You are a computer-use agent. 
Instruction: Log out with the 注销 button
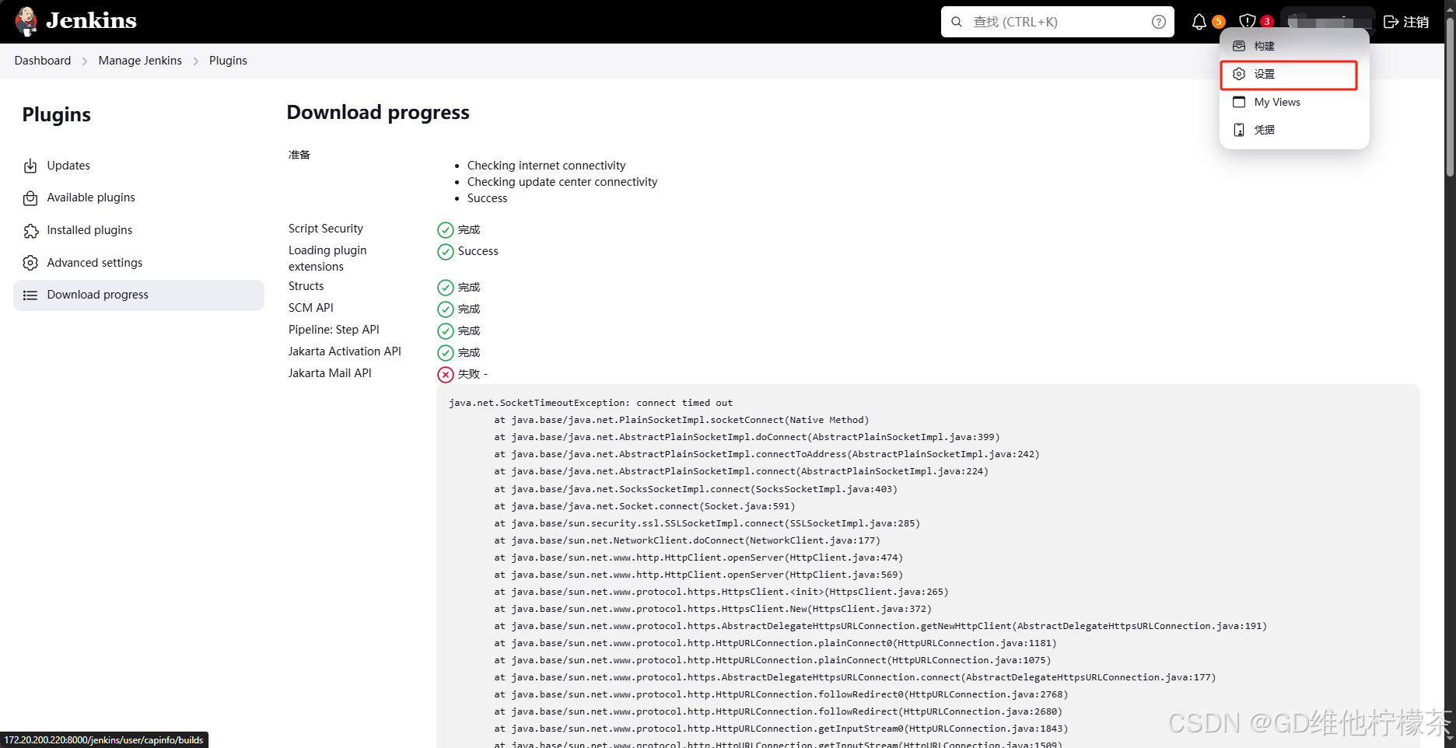click(1406, 22)
